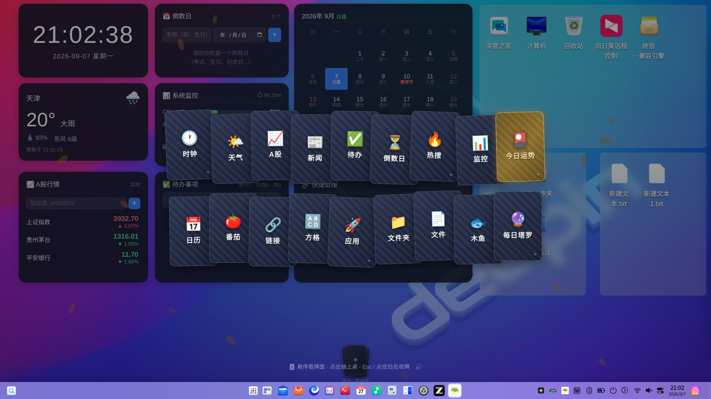Select the 每日塔罗 crystal ball card
The width and height of the screenshot is (711, 399).
pyautogui.click(x=517, y=226)
